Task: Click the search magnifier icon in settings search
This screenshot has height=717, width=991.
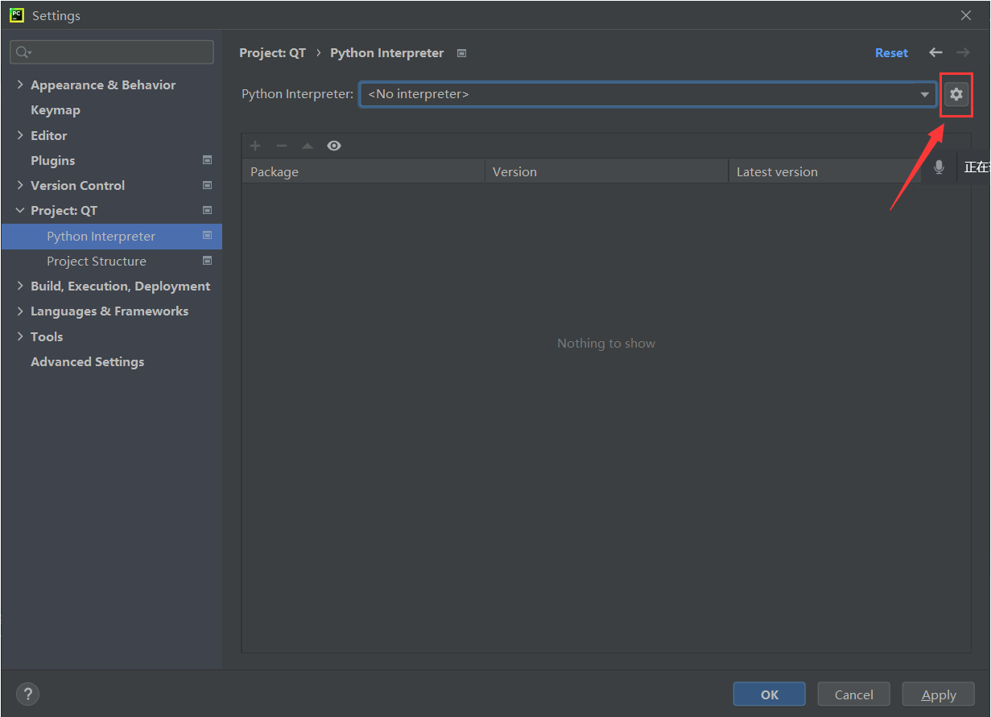Action: [22, 52]
